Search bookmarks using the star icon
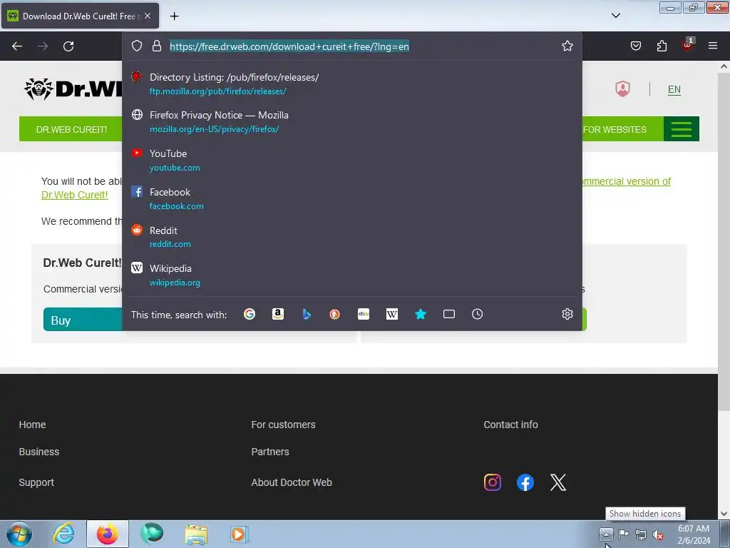The height and width of the screenshot is (548, 730). pyautogui.click(x=421, y=314)
